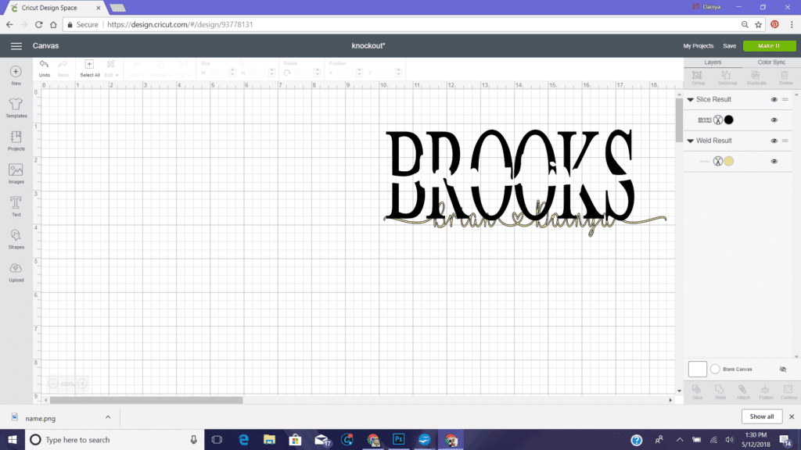Click Select All in the toolbar
This screenshot has width=801, height=450.
89,68
